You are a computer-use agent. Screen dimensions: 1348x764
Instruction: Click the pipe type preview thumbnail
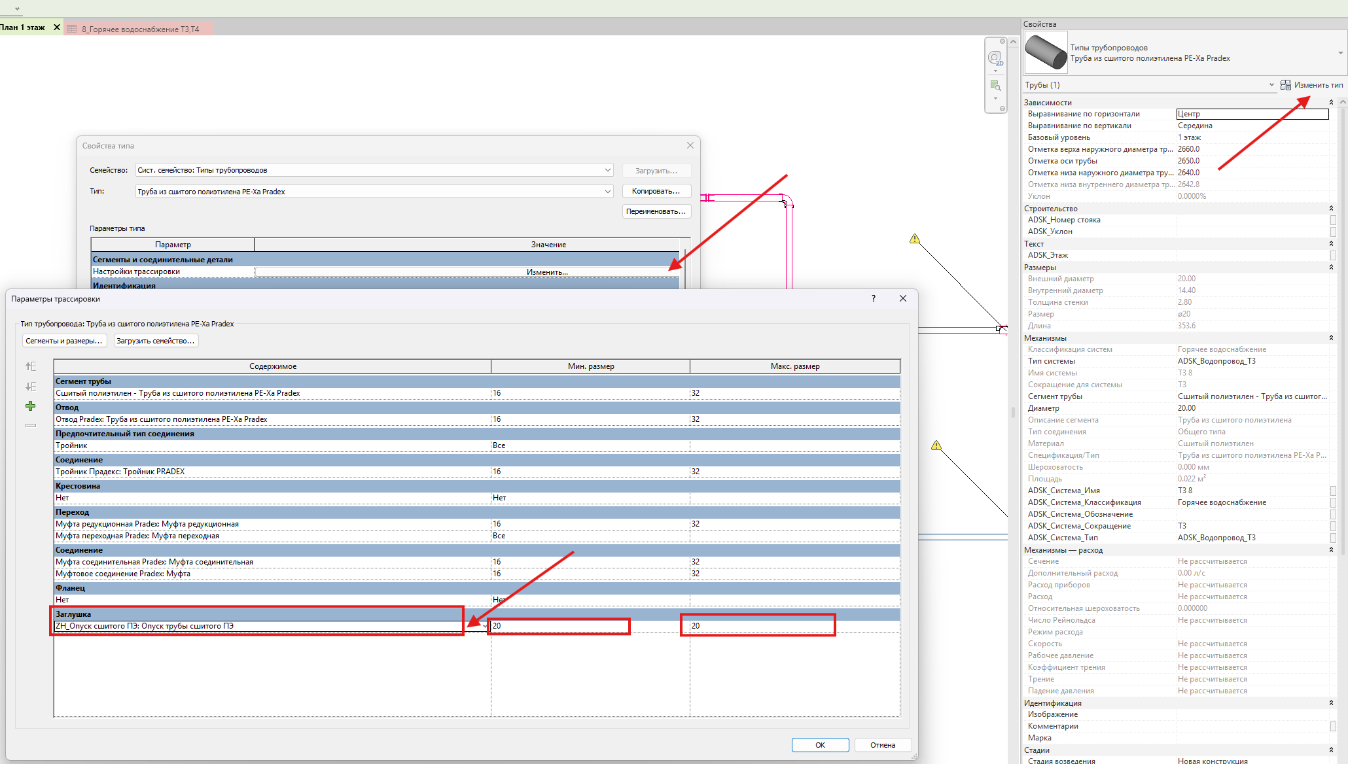(x=1046, y=52)
